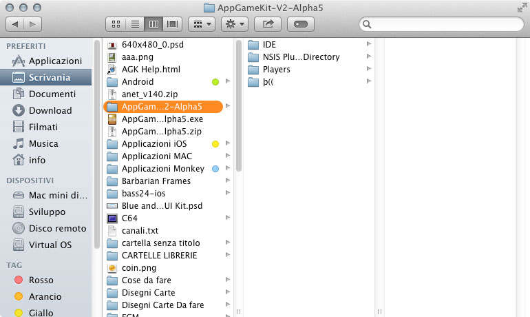
Task: Go back with the left arrow button
Action: tap(15, 24)
